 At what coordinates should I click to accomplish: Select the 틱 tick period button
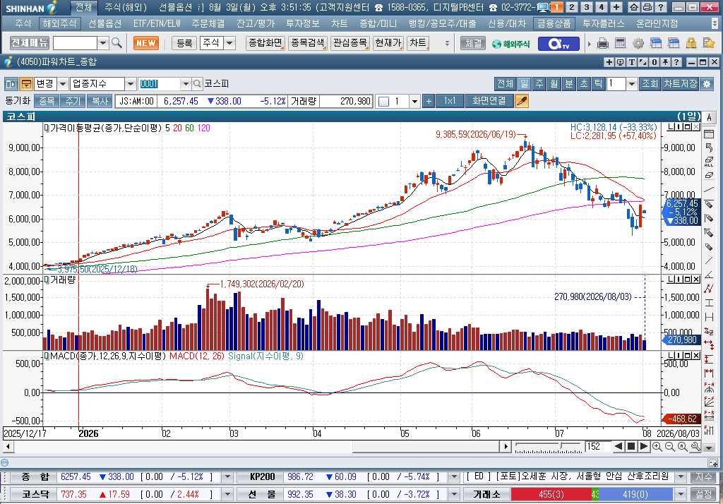(x=598, y=84)
